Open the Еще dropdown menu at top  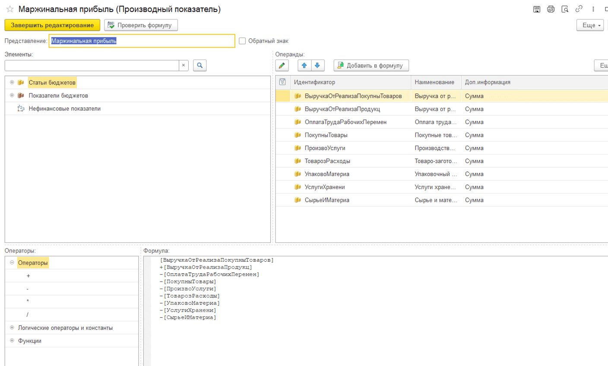click(x=590, y=25)
